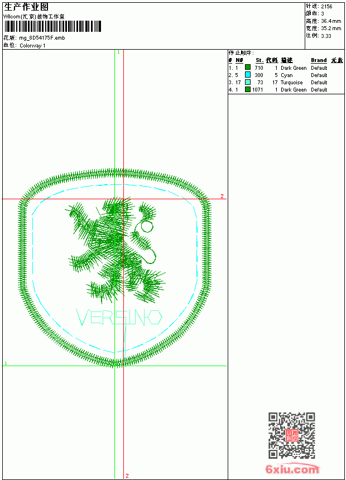Click the green lion embroidery motif

pos(115,249)
